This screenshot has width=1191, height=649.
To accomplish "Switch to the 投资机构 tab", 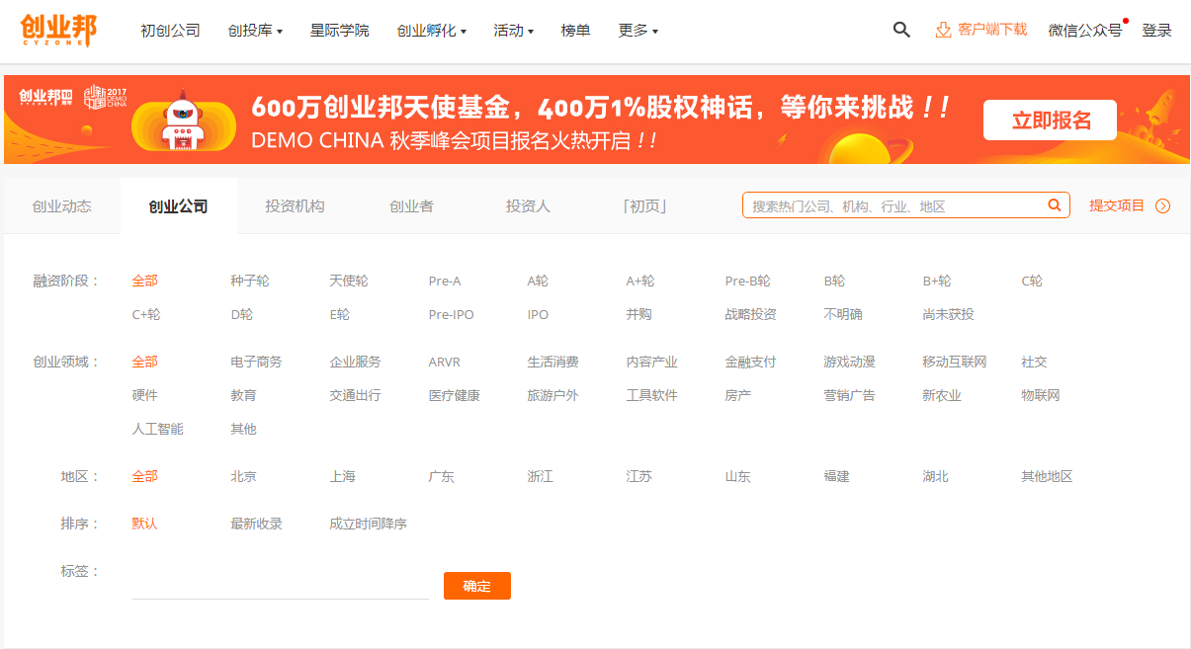I will pos(295,206).
